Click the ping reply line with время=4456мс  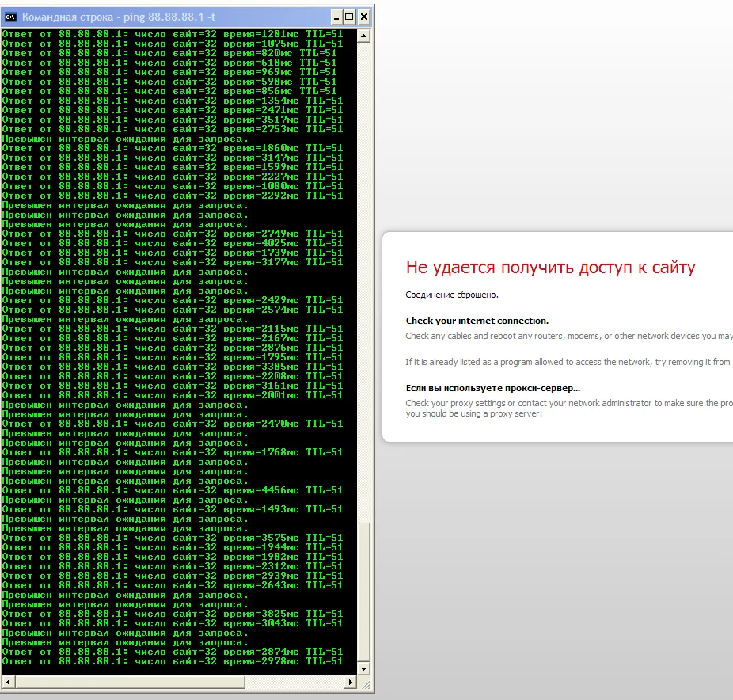(173, 490)
